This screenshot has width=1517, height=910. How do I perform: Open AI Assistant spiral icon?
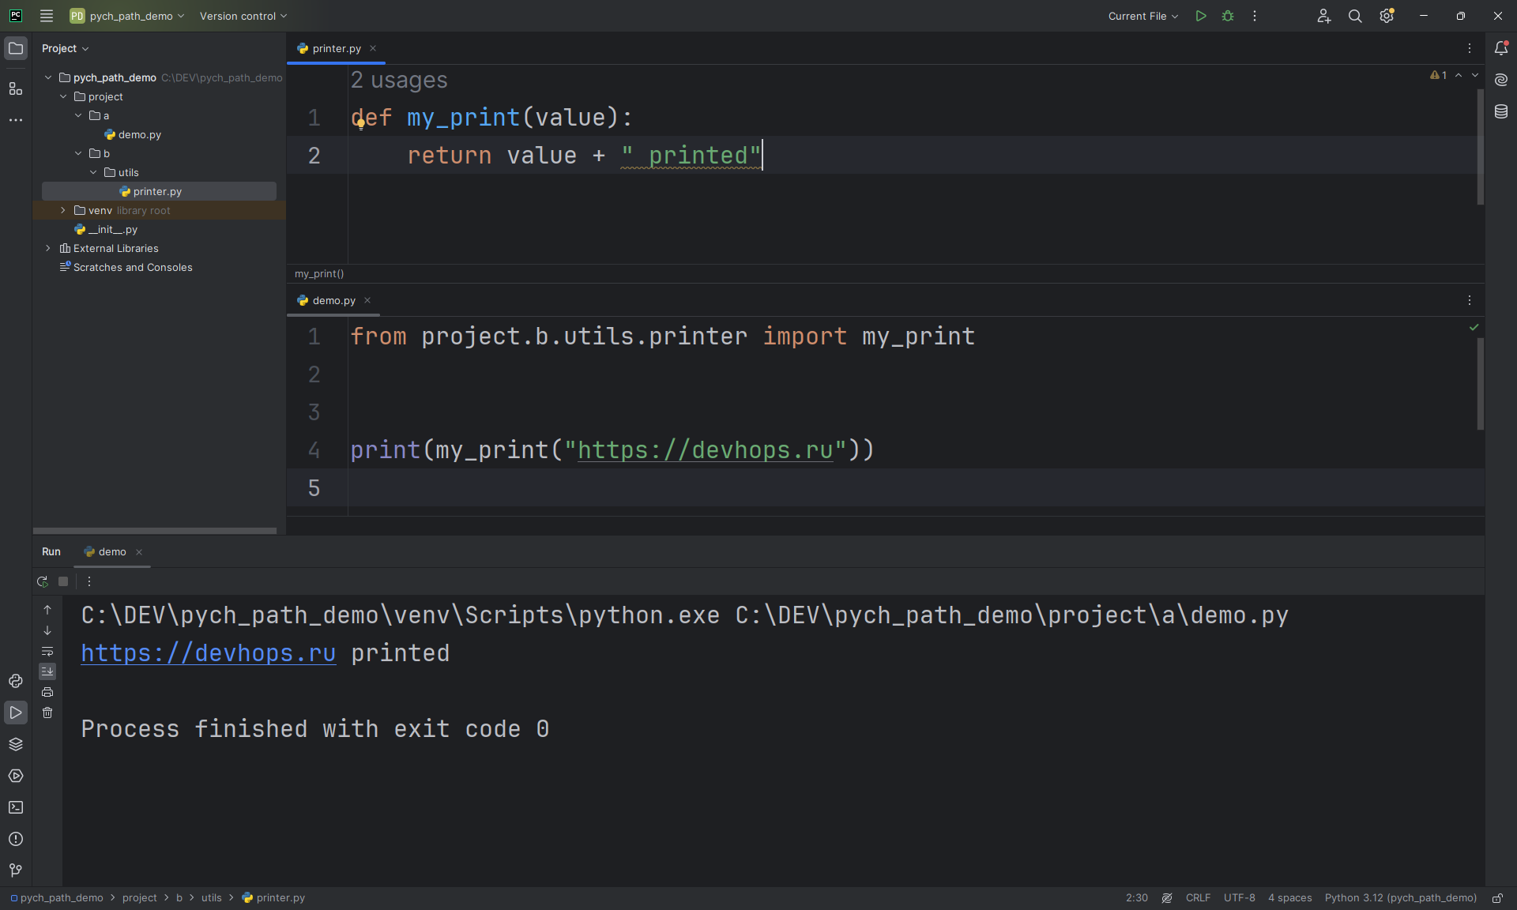click(1501, 80)
